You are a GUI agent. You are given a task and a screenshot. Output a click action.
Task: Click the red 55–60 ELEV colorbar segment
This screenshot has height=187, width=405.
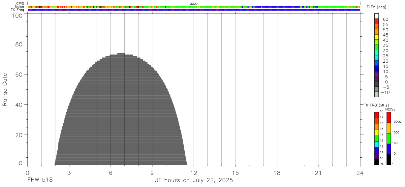point(377,21)
